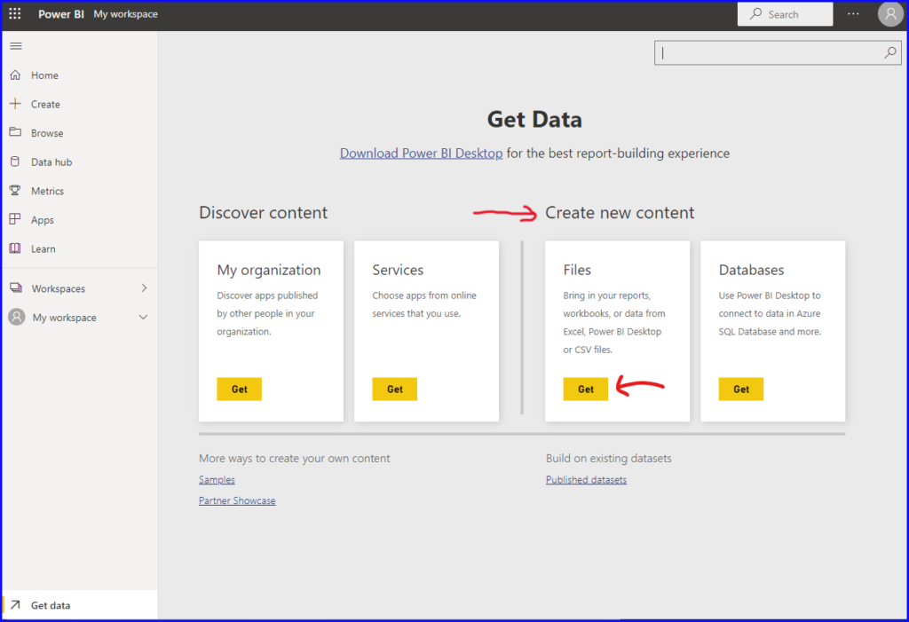The width and height of the screenshot is (909, 622).
Task: Select Get data in bottom navigation
Action: (x=51, y=605)
